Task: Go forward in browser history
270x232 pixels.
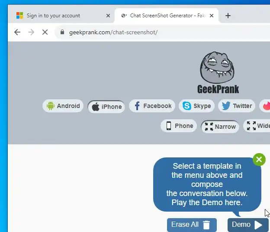Action: click(31, 32)
